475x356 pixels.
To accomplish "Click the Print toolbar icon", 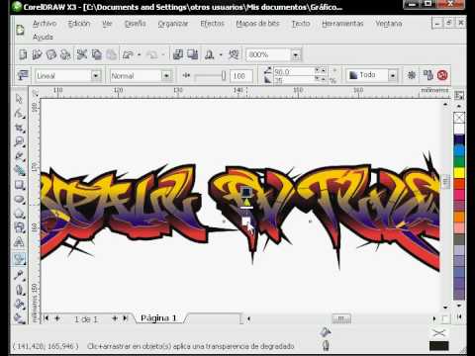I will tap(65, 54).
